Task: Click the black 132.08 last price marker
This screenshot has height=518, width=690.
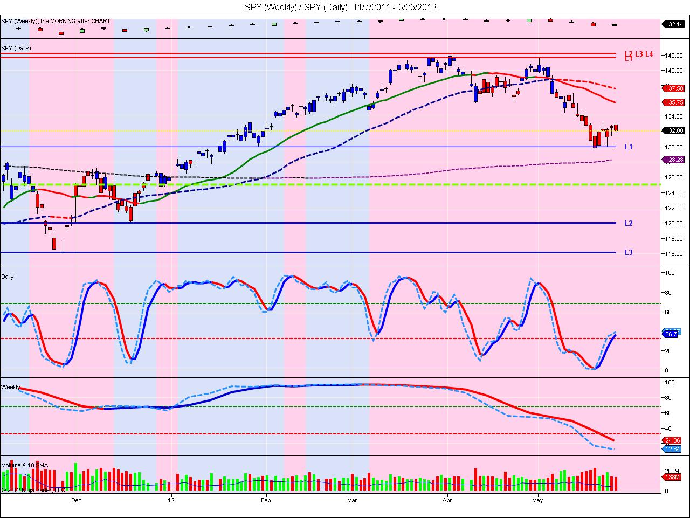Action: (x=674, y=130)
